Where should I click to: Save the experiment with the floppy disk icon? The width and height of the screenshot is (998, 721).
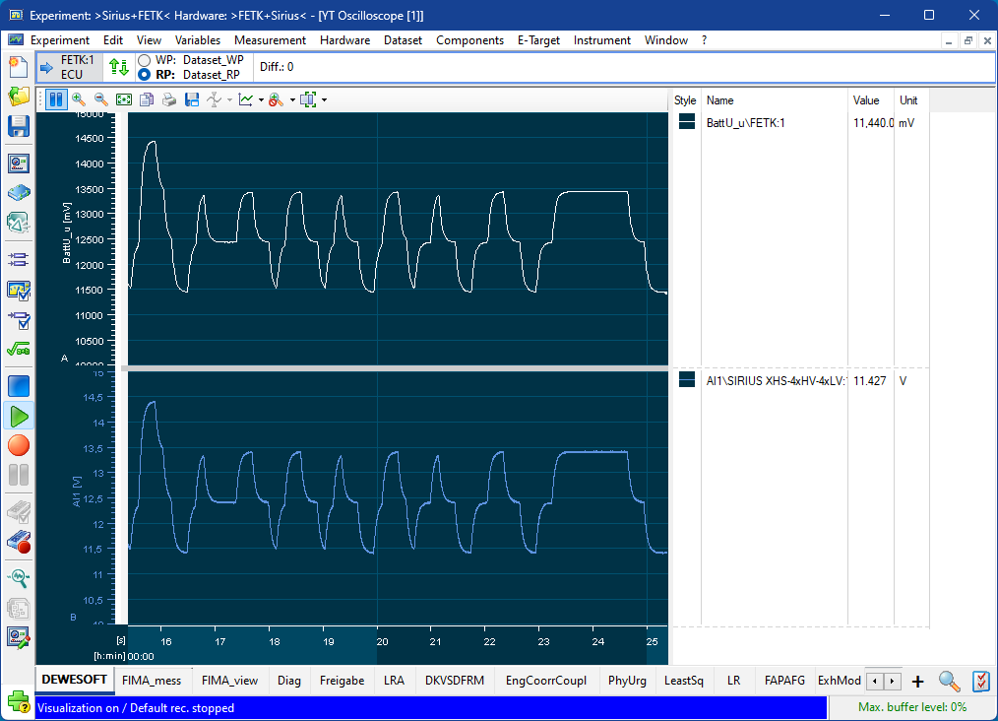[18, 126]
